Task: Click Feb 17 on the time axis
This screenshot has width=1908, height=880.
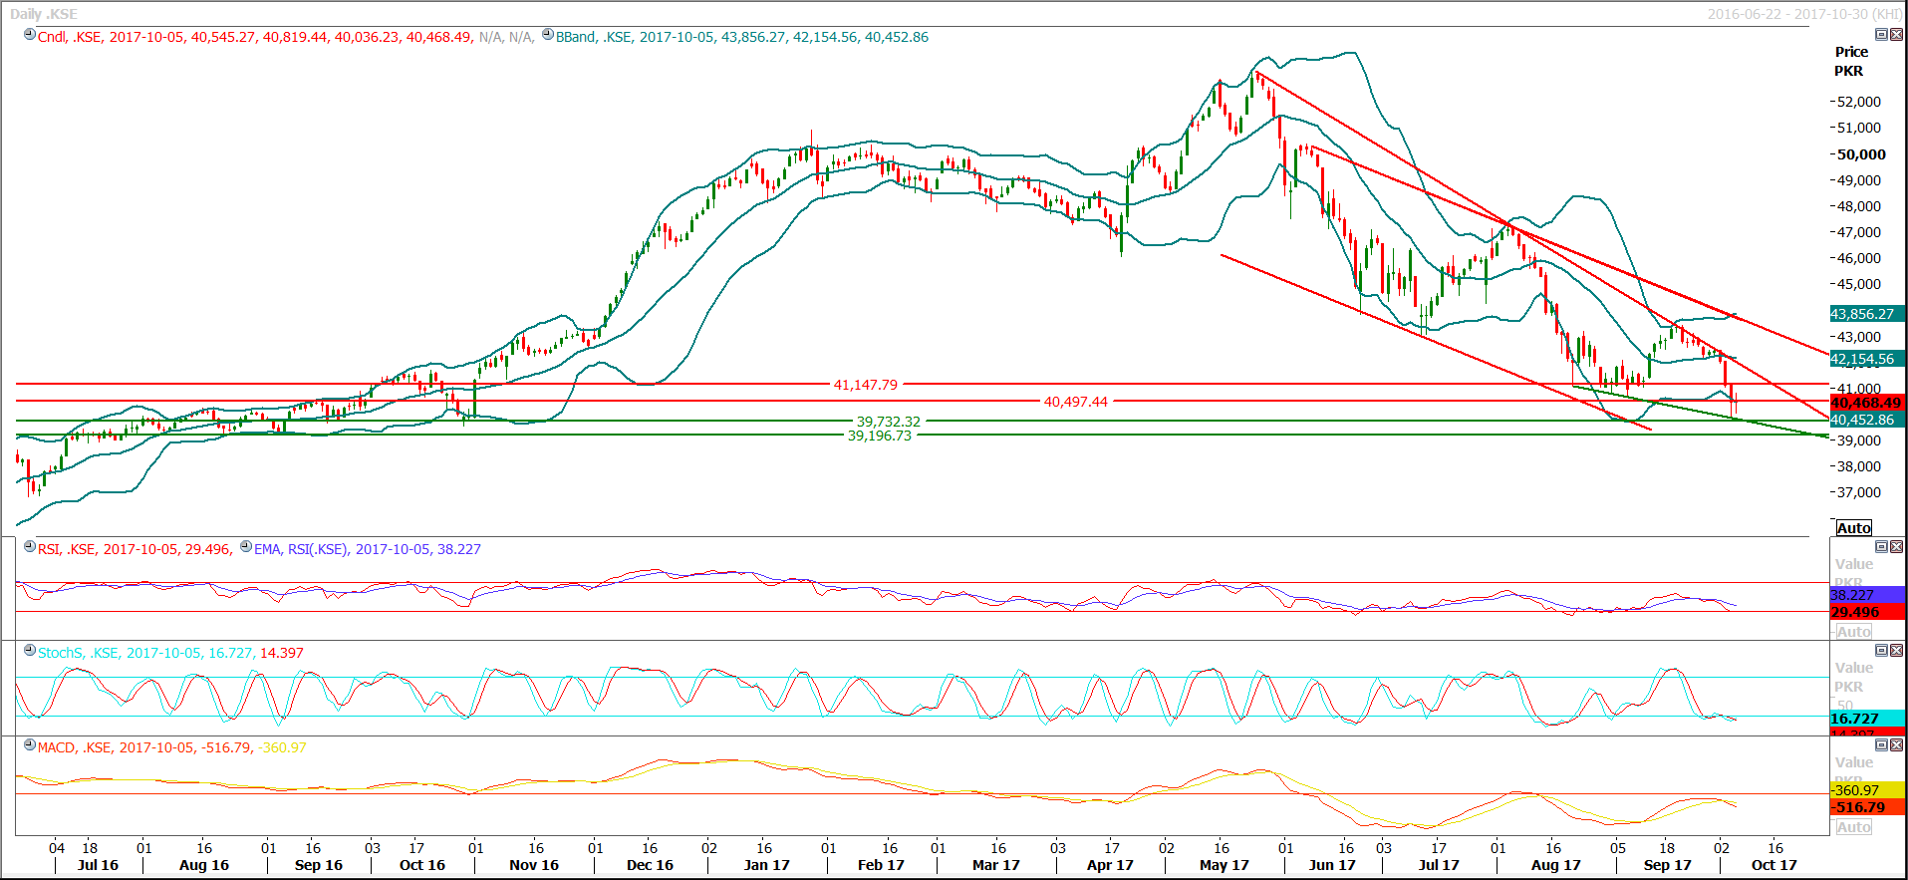Action: (881, 865)
